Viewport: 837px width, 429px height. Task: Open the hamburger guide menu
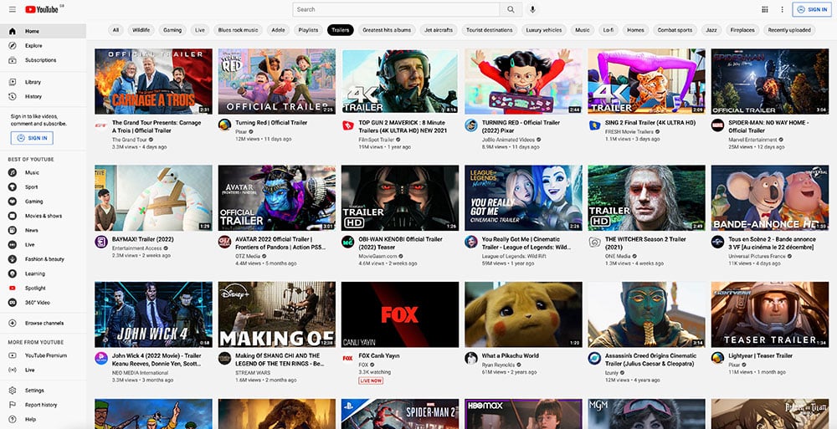[x=13, y=9]
